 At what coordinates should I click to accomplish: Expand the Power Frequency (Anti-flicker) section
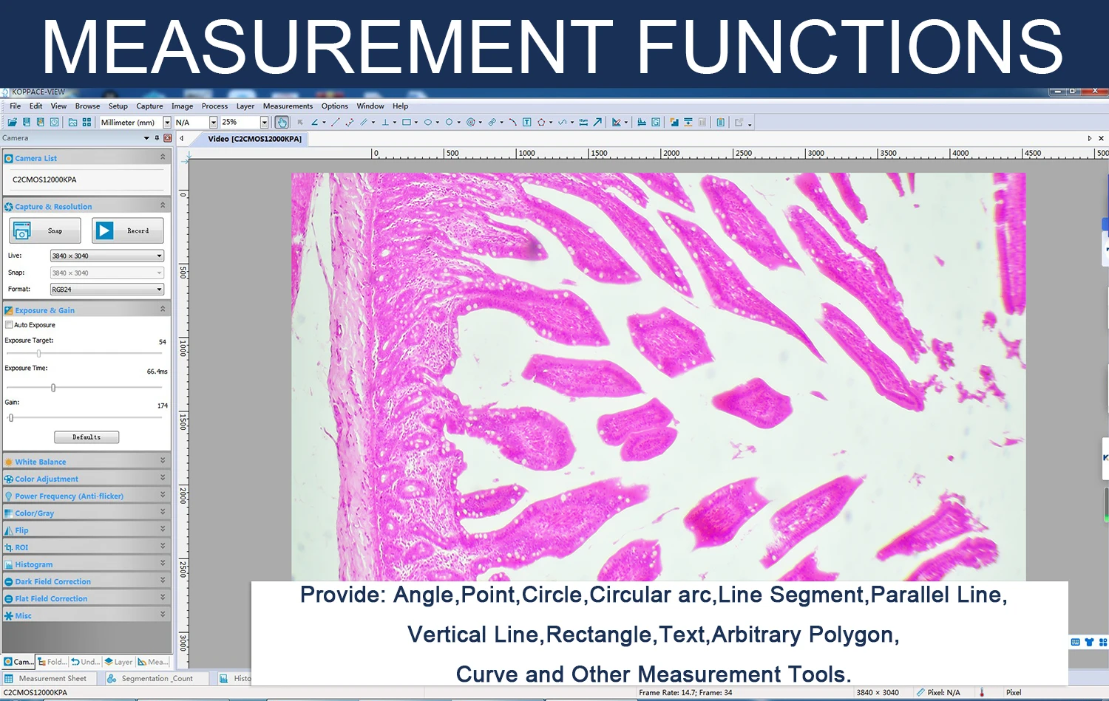[x=87, y=496]
